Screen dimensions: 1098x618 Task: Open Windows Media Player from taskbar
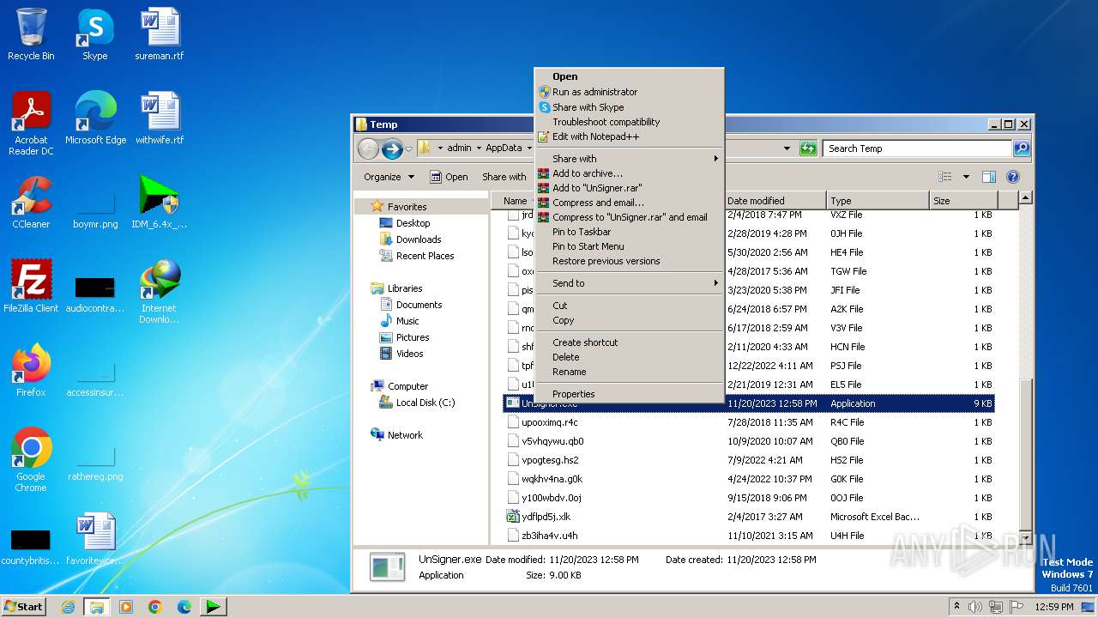[125, 607]
